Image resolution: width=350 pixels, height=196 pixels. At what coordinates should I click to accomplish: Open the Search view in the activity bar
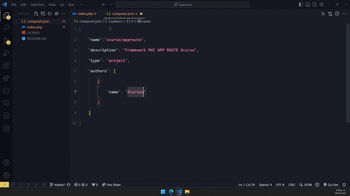point(6,28)
